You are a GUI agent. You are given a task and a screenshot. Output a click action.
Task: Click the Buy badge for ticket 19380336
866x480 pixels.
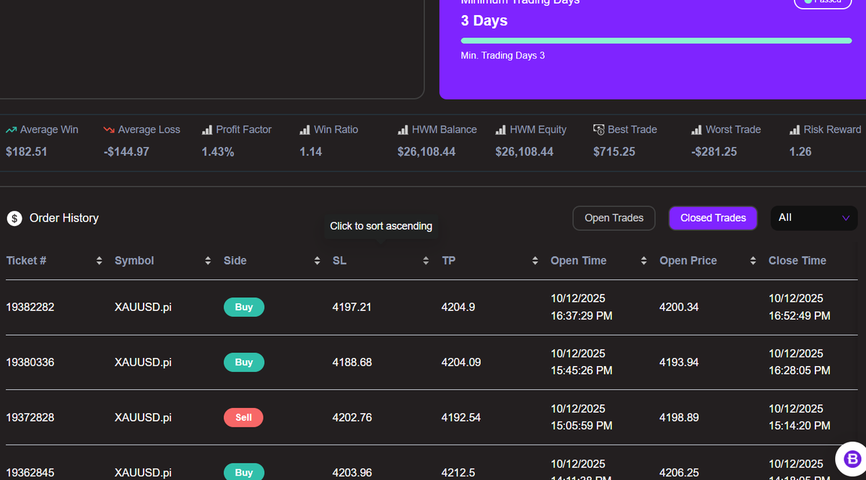(244, 362)
